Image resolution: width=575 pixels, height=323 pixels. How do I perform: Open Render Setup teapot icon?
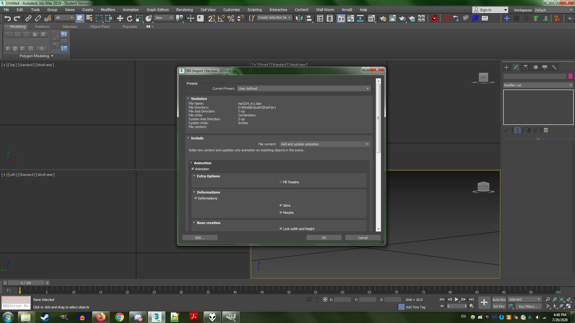(383, 19)
